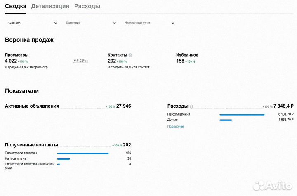Click the Посмотрели телефон progress bar
The width and height of the screenshot is (297, 196).
[x=83, y=153]
